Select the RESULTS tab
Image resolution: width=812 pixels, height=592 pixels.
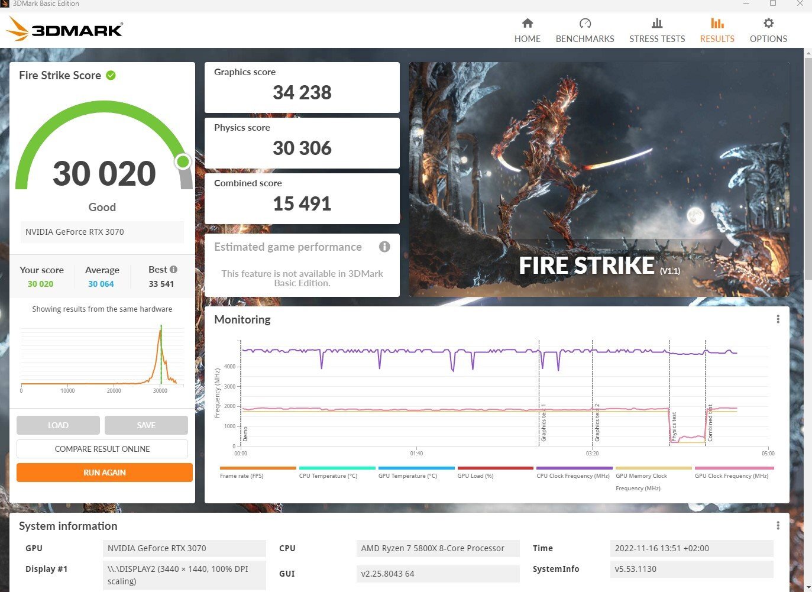tap(717, 31)
